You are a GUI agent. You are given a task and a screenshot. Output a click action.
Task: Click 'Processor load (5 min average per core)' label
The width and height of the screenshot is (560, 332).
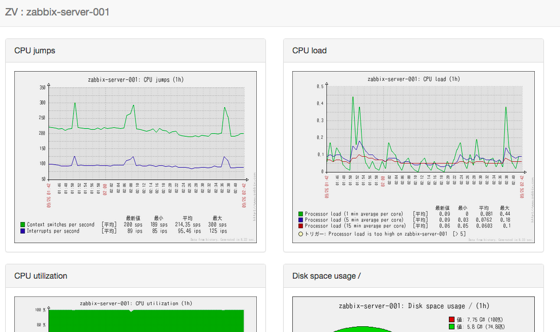tap(354, 220)
